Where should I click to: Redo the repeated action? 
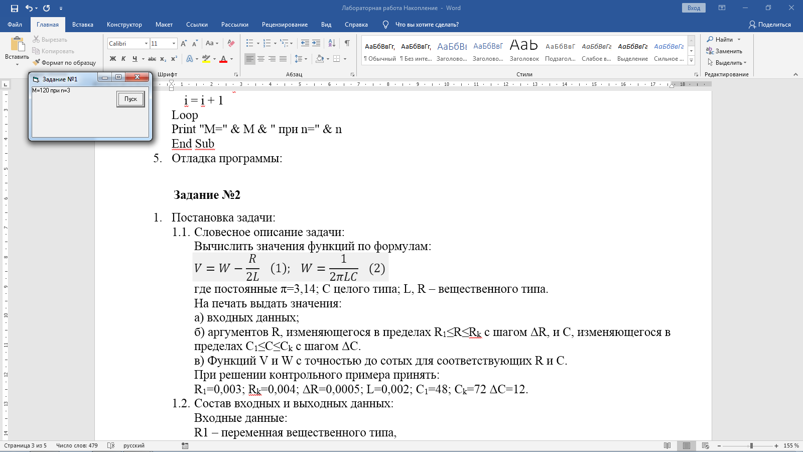click(47, 8)
